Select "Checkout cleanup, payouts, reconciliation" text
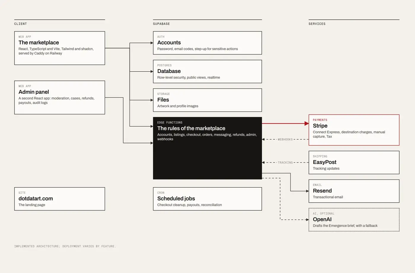Screen dimensions: 415x273 [x=189, y=205]
